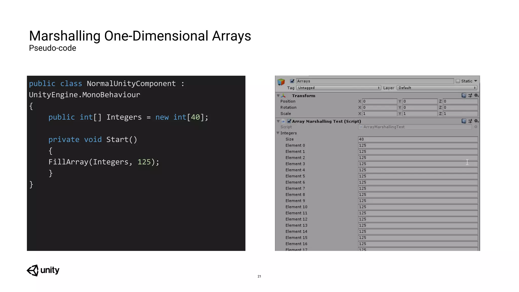The image size is (519, 292).
Task: Click the Position Z field
Action: (x=460, y=101)
